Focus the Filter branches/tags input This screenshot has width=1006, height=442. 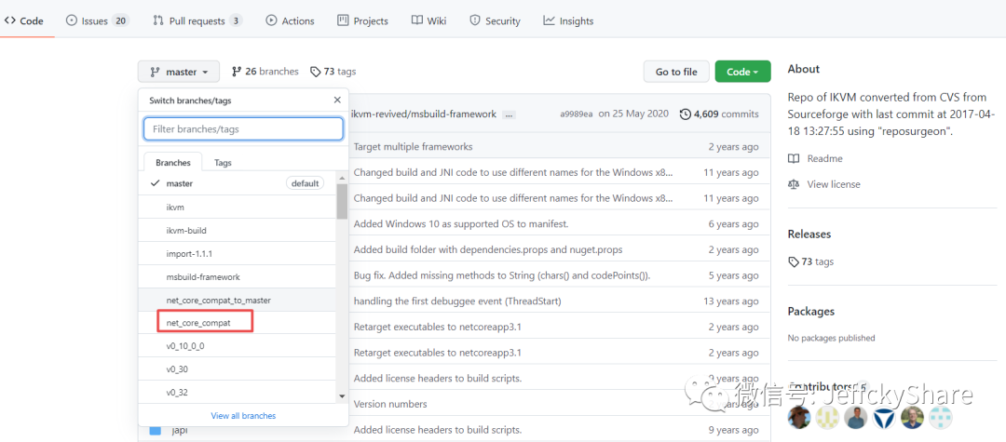tap(243, 128)
